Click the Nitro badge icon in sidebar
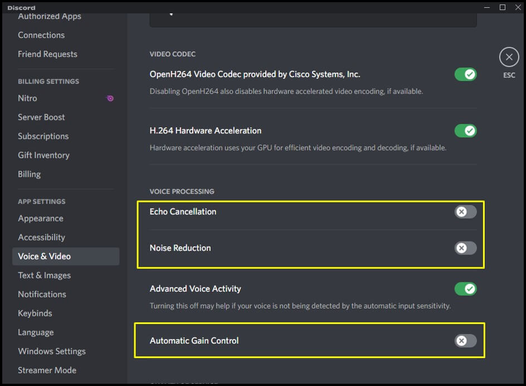 click(110, 98)
